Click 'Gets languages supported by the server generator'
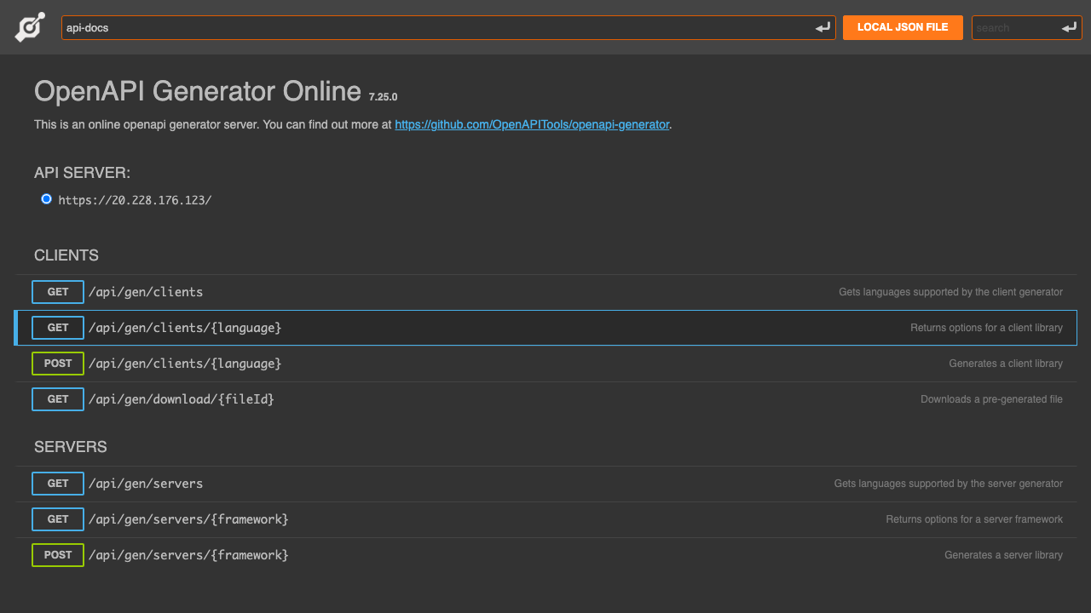Image resolution: width=1091 pixels, height=613 pixels. click(x=948, y=484)
